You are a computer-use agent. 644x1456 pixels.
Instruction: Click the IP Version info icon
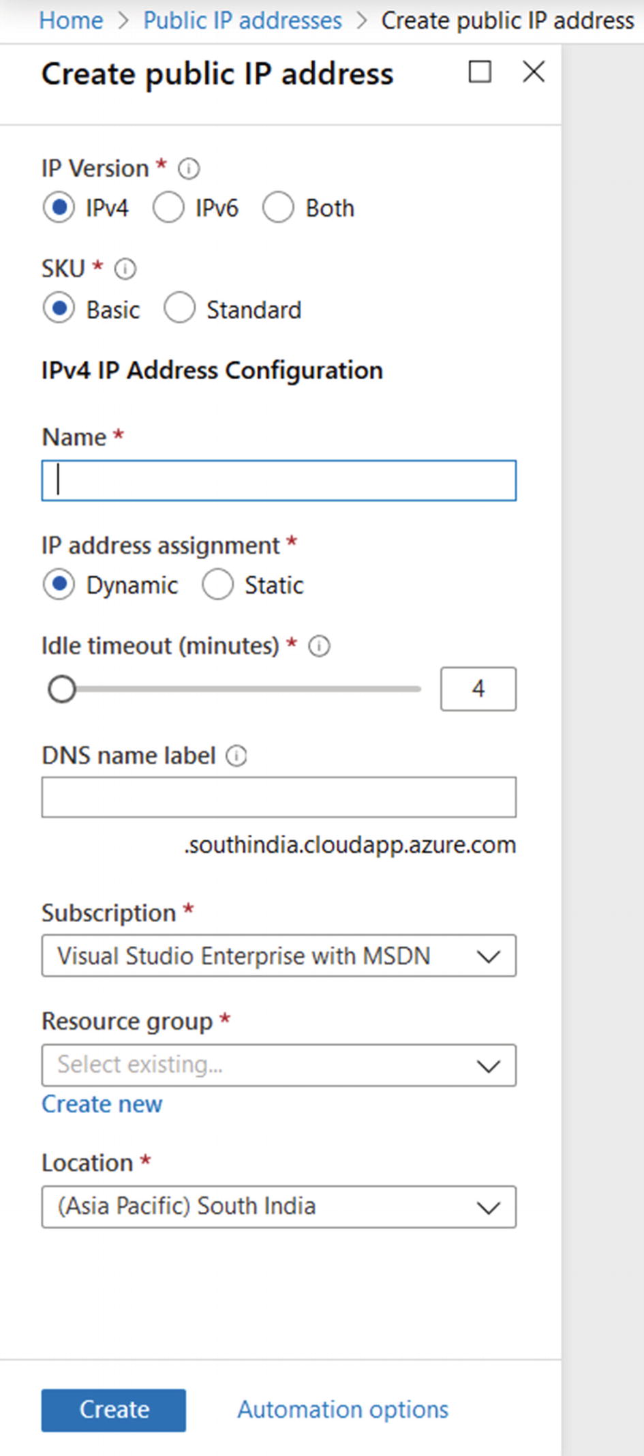tap(189, 168)
